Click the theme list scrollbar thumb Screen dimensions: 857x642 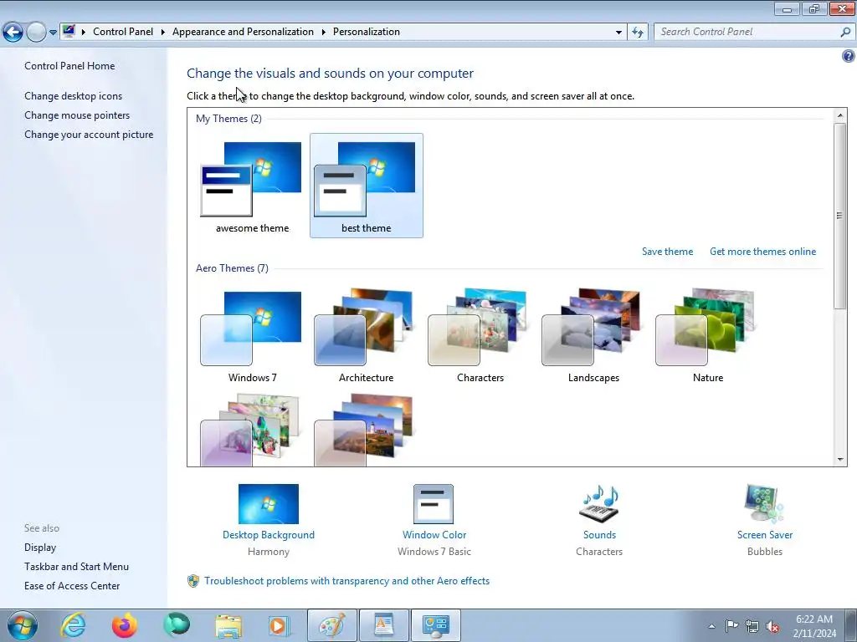click(x=840, y=217)
